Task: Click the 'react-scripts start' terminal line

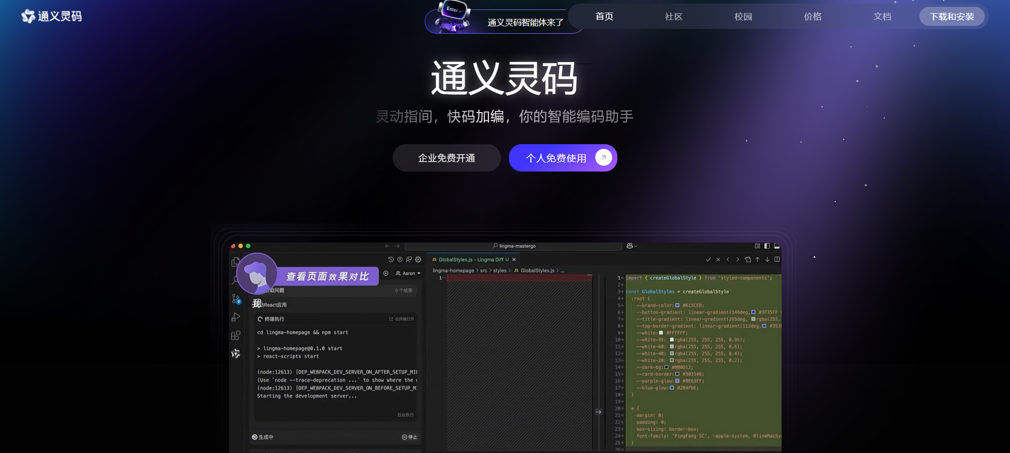Action: [288, 356]
